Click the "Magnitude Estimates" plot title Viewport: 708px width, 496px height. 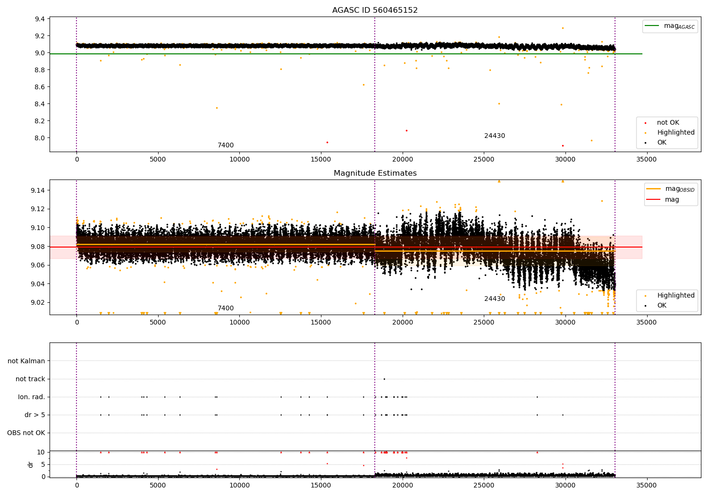pos(375,173)
